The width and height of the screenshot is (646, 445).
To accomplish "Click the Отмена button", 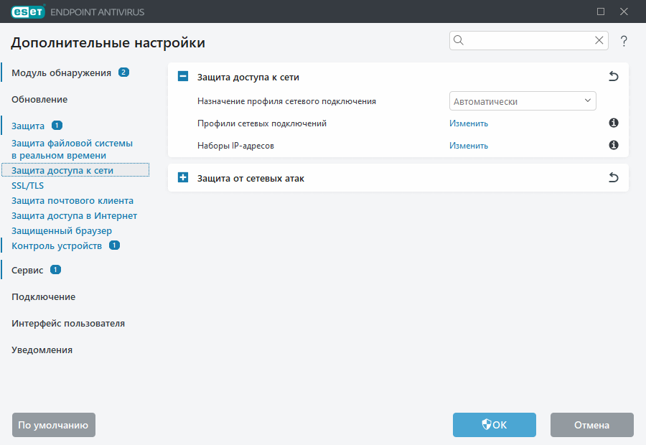I will (591, 424).
